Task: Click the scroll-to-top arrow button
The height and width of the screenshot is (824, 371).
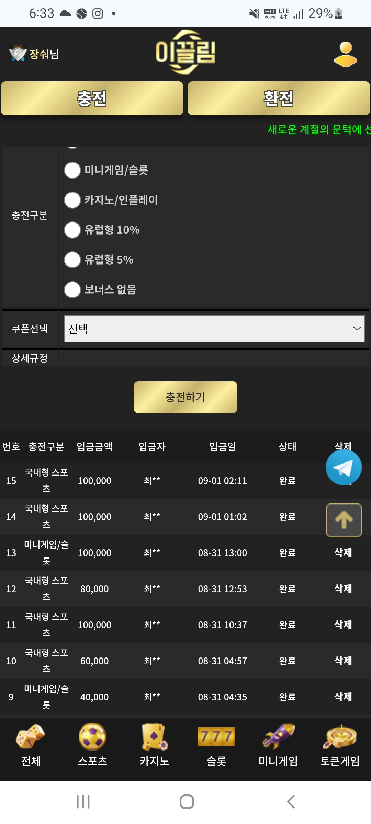Action: point(344,520)
